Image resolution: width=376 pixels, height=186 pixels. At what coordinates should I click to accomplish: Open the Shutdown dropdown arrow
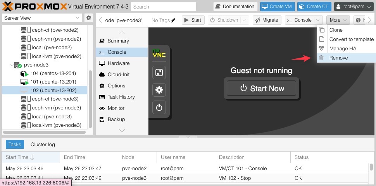pyautogui.click(x=244, y=20)
